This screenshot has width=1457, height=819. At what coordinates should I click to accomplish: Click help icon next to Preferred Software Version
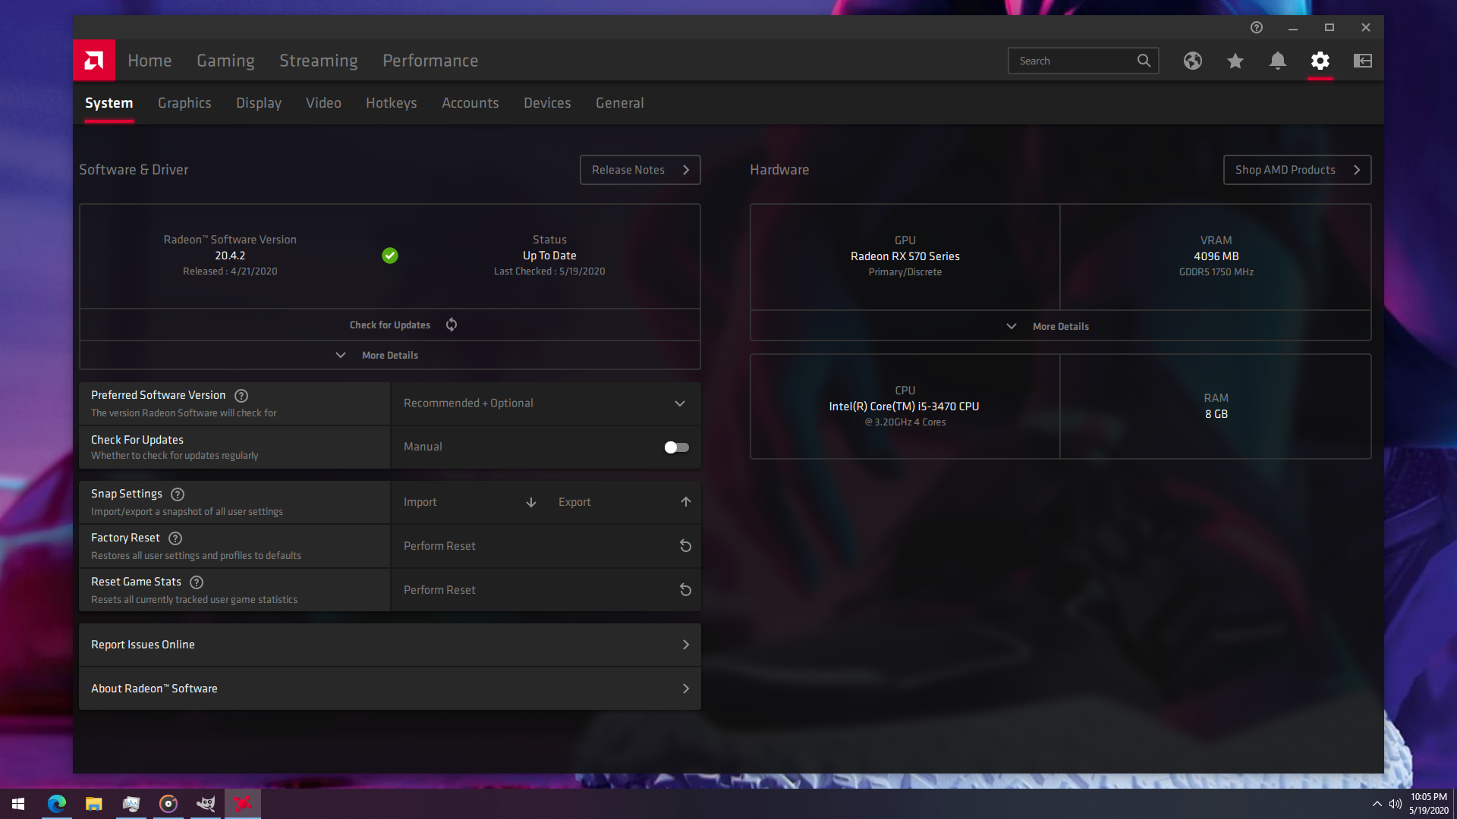241,396
